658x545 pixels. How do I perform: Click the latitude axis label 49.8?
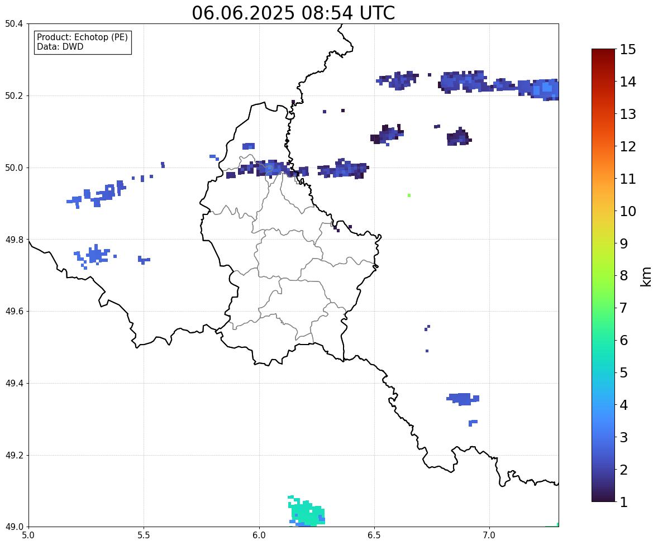click(x=14, y=240)
